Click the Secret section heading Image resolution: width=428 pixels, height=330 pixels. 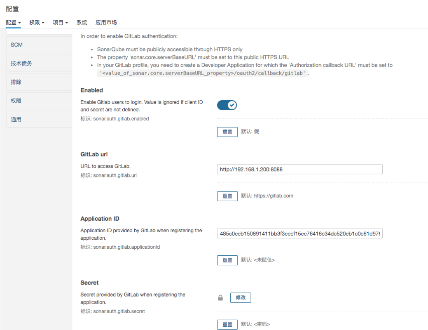point(89,283)
